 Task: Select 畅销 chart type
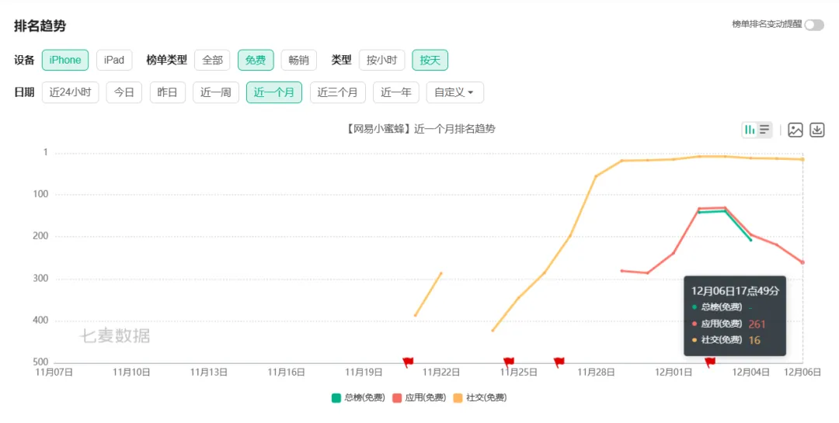coord(298,60)
